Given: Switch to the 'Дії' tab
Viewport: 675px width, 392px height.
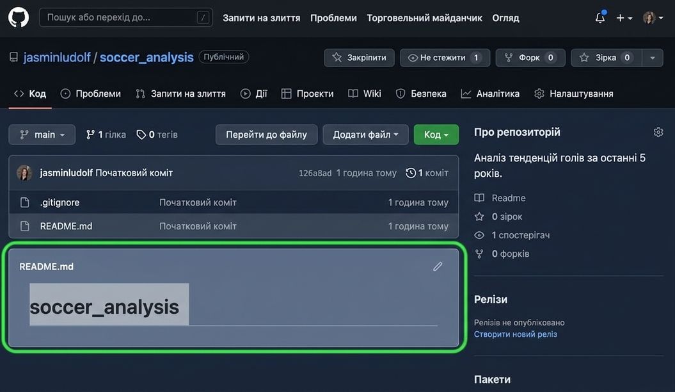Looking at the screenshot, I should (254, 94).
